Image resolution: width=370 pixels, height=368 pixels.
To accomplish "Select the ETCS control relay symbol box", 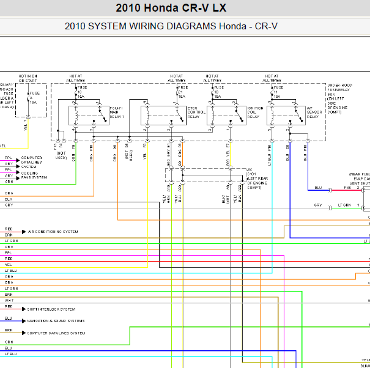I will 163,116.
